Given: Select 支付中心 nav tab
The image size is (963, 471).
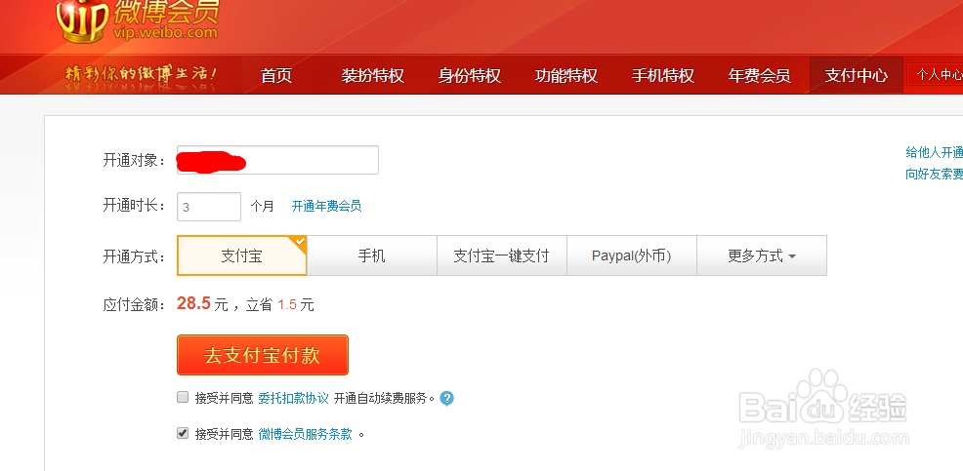Looking at the screenshot, I should coord(857,75).
